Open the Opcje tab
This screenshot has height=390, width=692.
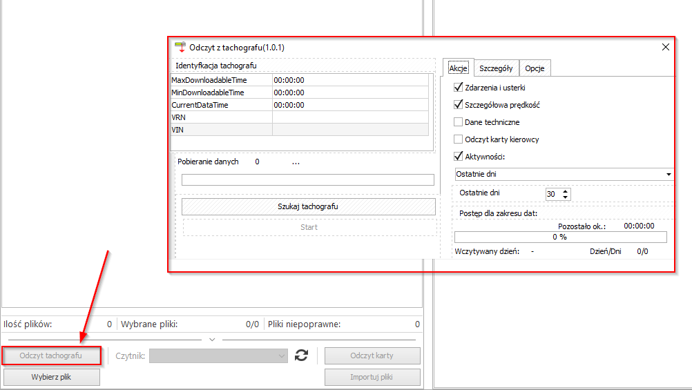535,68
